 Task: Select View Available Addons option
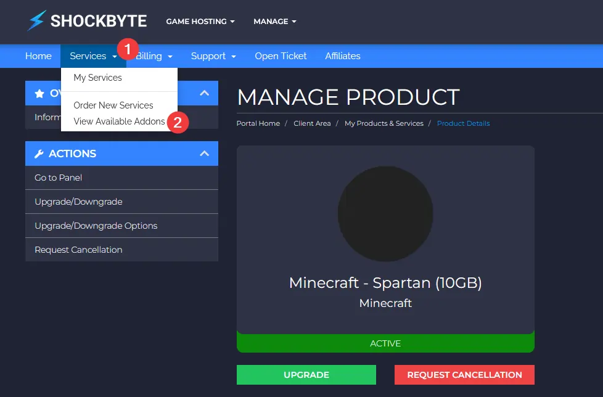119,121
